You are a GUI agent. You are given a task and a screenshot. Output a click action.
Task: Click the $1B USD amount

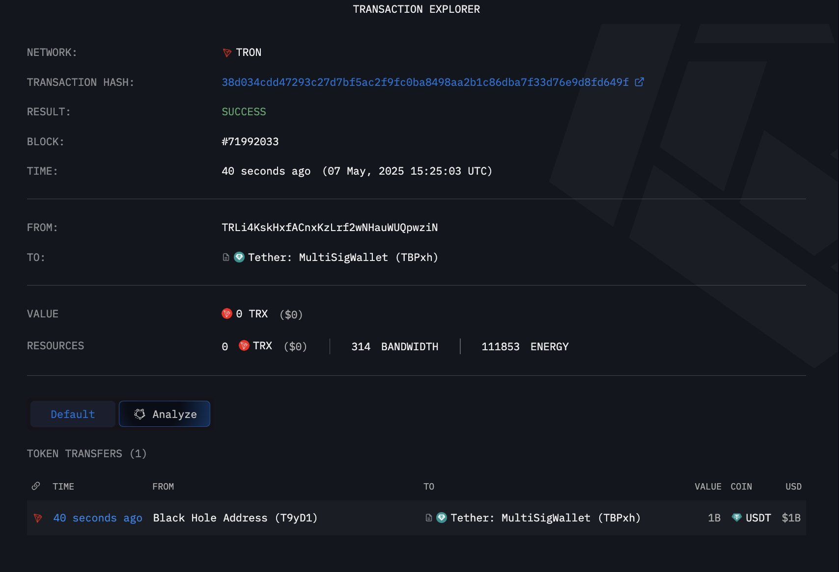tap(791, 518)
